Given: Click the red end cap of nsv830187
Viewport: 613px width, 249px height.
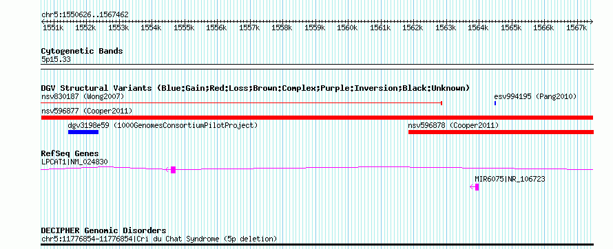Looking at the screenshot, I should (x=441, y=103).
